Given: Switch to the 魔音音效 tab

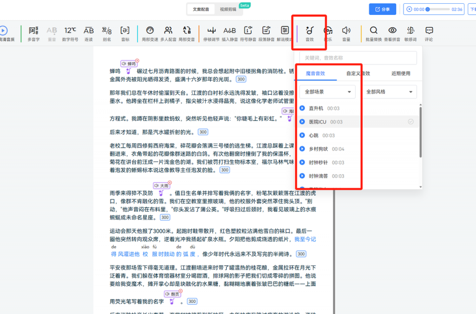Looking at the screenshot, I should (x=316, y=73).
